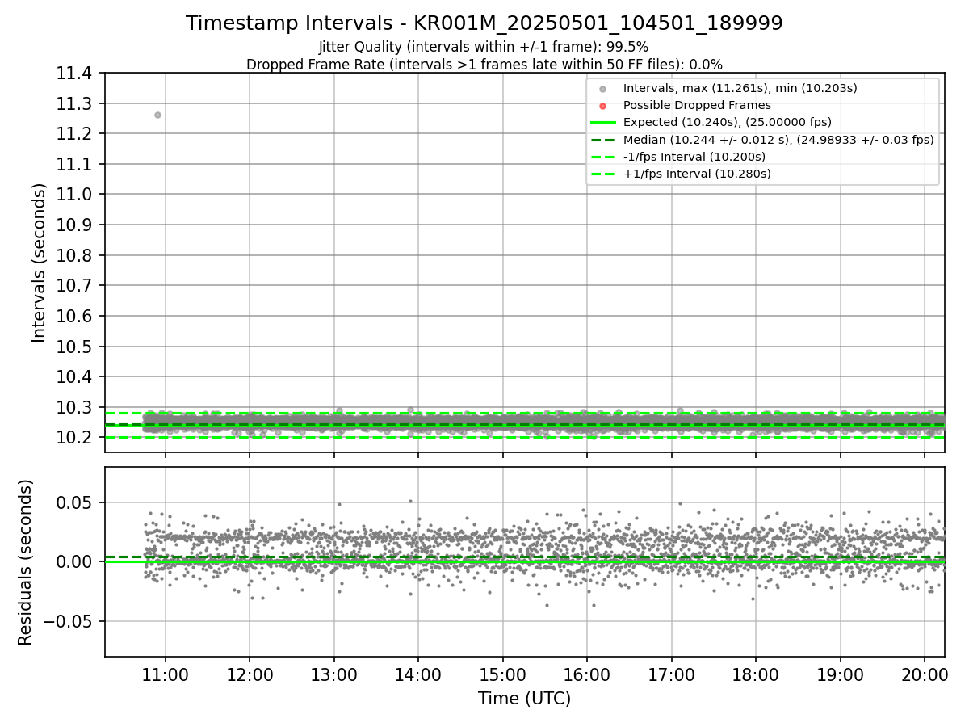Viewport: 969px width, 727px height.
Task: Click the 15:00 time tick label
Action: click(503, 674)
